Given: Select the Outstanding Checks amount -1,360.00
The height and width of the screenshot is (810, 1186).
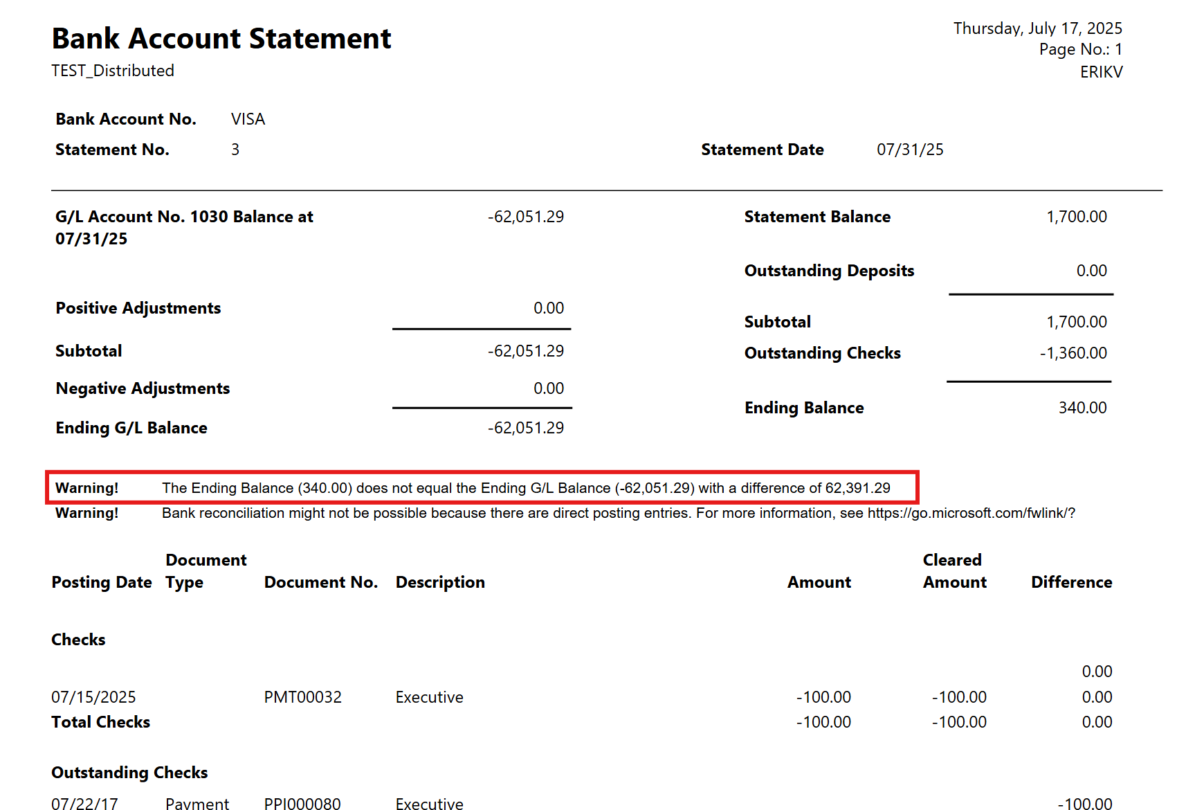Looking at the screenshot, I should (x=1073, y=353).
